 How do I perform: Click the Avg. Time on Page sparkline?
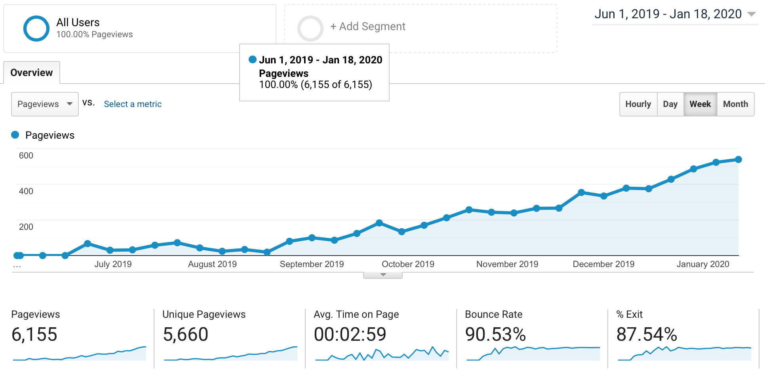(382, 353)
